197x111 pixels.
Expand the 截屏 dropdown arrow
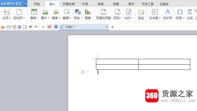70,18
